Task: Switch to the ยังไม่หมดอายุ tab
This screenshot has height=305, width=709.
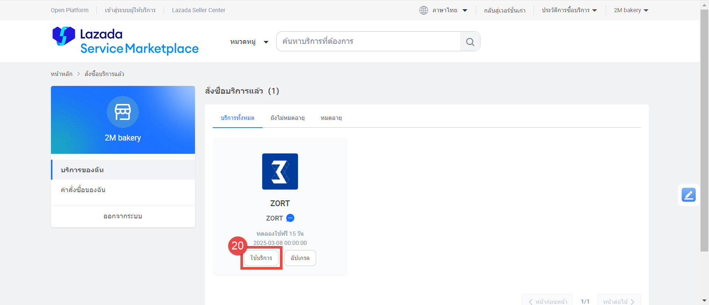Action: tap(287, 118)
